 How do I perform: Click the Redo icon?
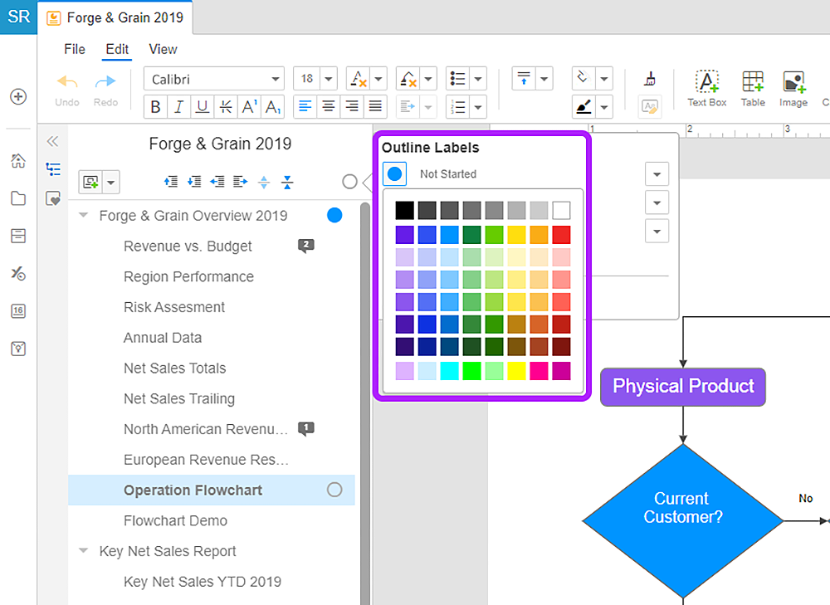point(105,83)
